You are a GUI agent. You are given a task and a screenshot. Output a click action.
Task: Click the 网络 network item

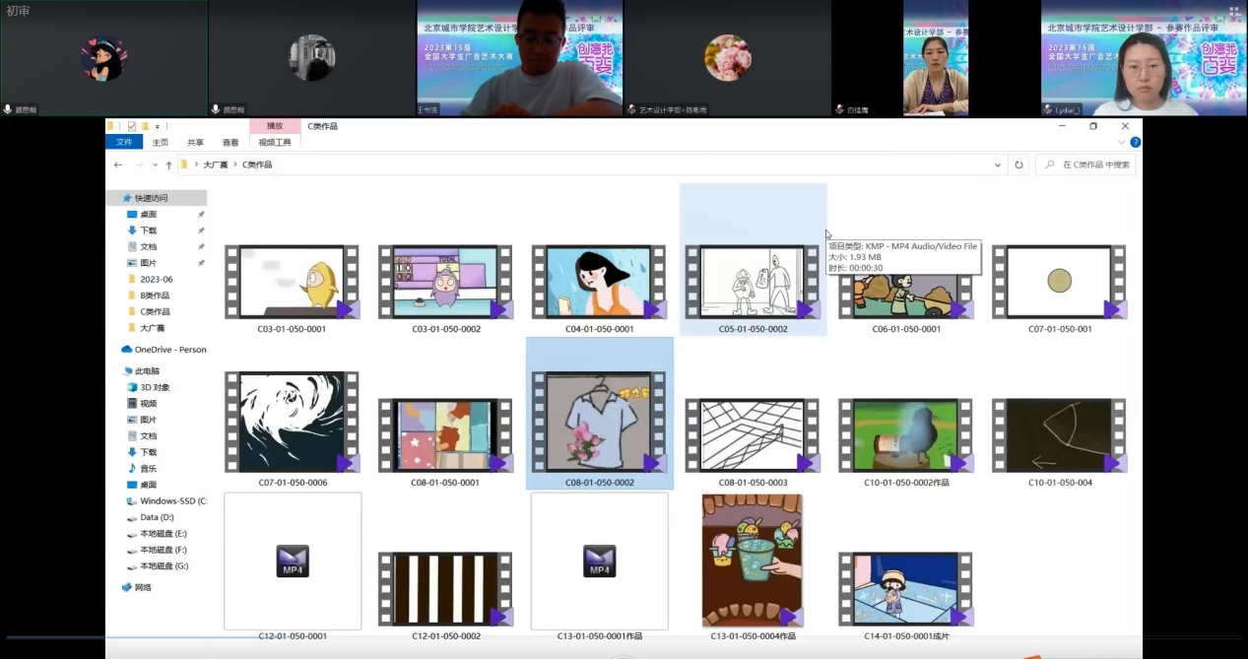click(143, 587)
